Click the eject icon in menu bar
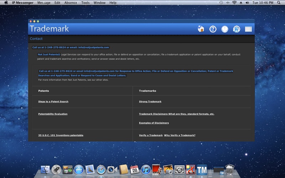 click(241, 3)
